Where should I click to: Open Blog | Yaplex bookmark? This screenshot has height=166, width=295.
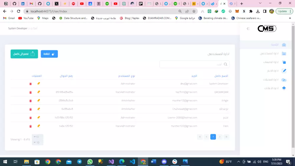coord(130,18)
